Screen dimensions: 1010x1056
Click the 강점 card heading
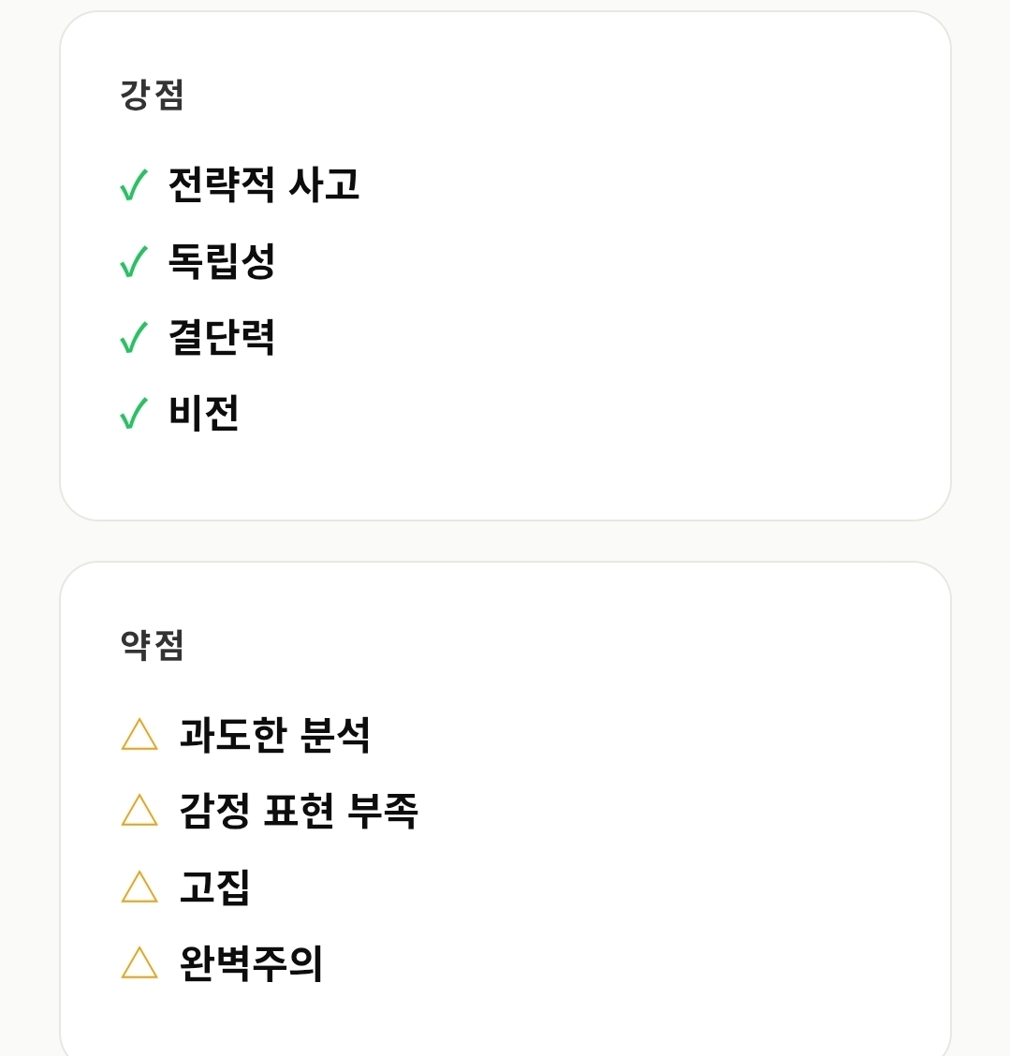(x=153, y=95)
